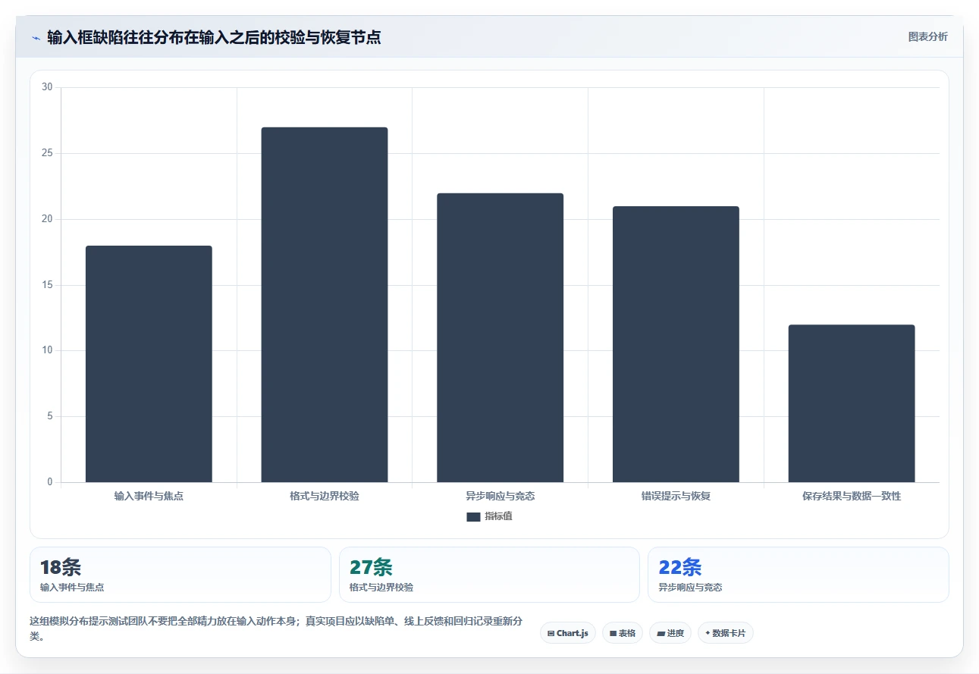Click the x-axis label 输入事件与焦点

(x=149, y=497)
